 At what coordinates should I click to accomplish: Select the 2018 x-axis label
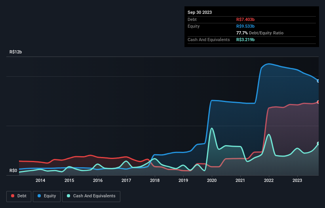click(155, 180)
